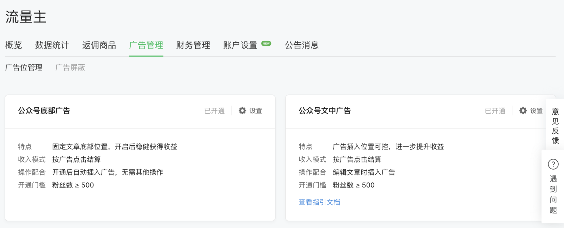Select the 广告管理 tab
This screenshot has width=564, height=228.
point(146,45)
